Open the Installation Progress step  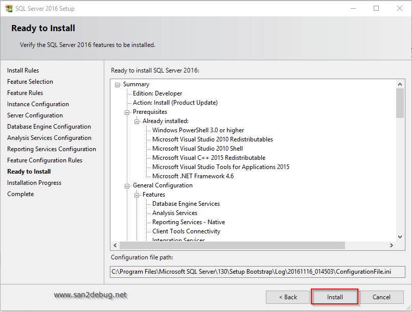tap(34, 183)
